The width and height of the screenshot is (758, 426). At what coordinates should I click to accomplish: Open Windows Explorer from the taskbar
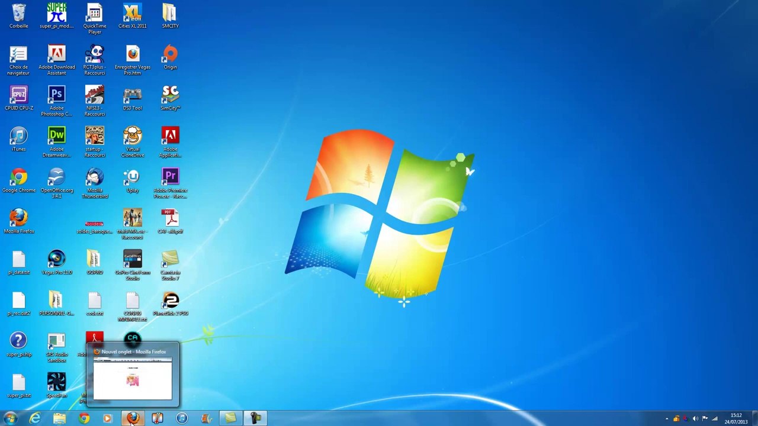pos(59,418)
